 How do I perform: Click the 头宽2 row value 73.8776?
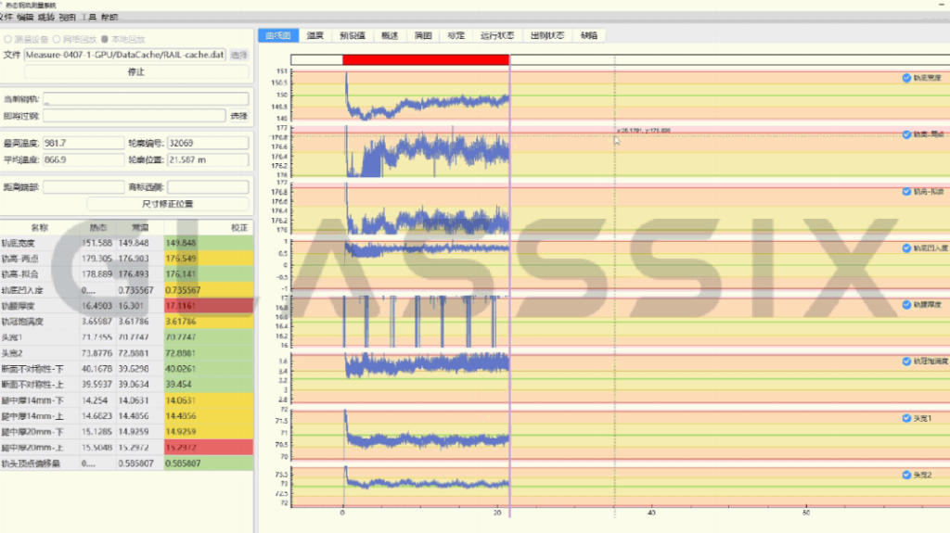pyautogui.click(x=96, y=353)
